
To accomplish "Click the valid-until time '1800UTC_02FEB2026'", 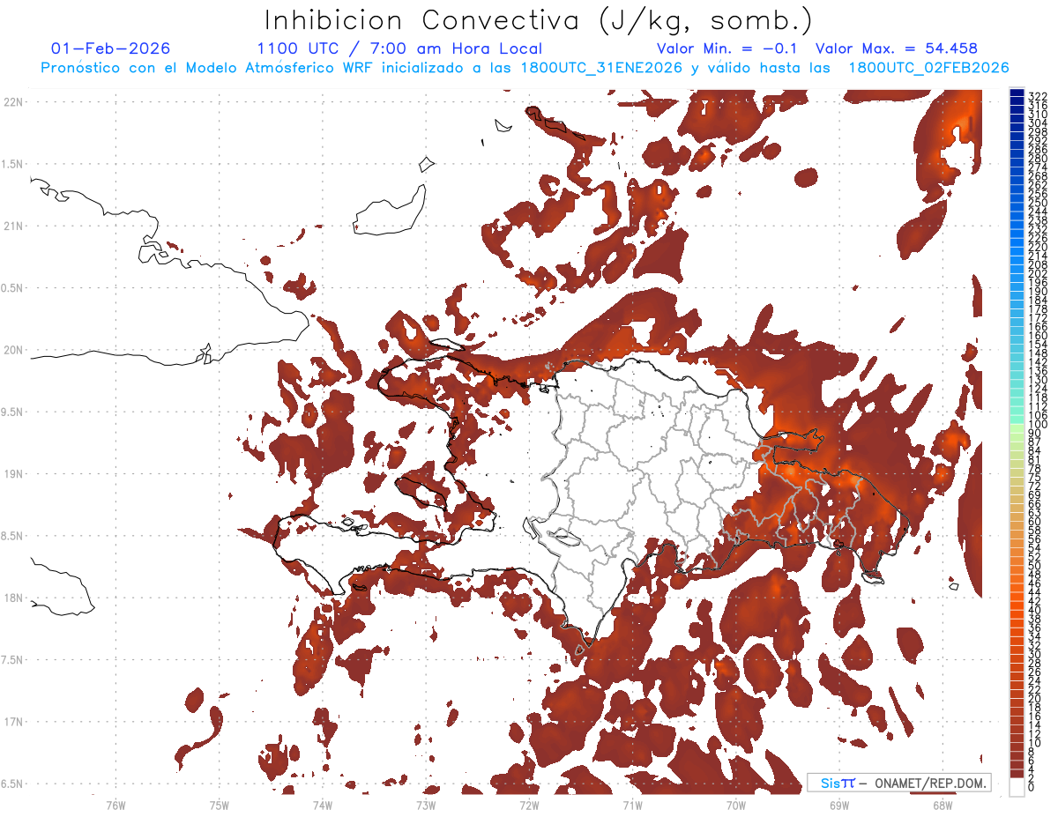I will 928,68.
